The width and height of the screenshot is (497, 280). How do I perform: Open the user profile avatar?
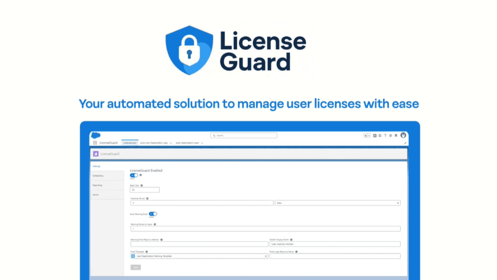click(404, 136)
